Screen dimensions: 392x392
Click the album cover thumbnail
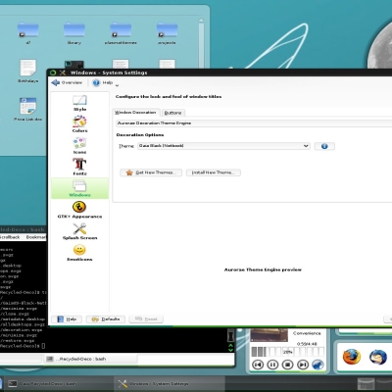(269, 335)
